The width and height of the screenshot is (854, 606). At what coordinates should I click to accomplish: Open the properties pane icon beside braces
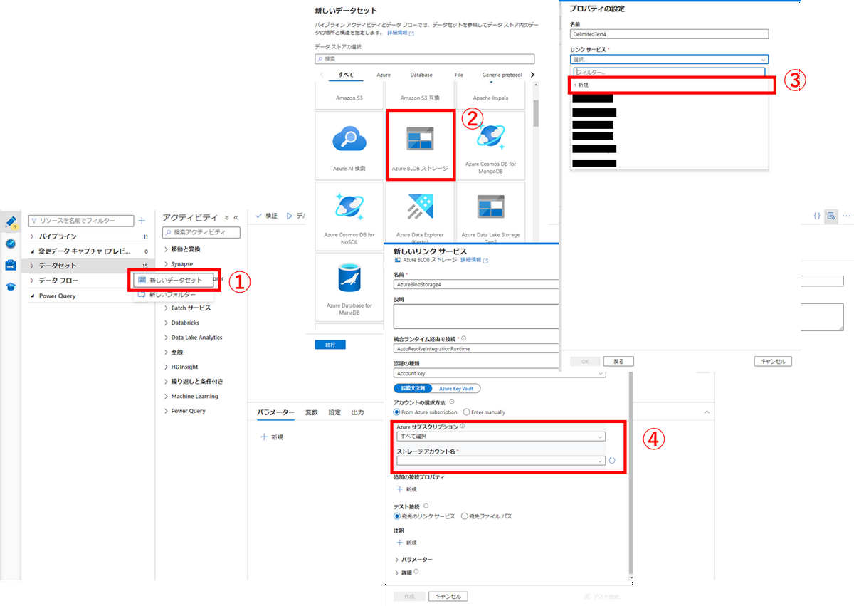(831, 215)
